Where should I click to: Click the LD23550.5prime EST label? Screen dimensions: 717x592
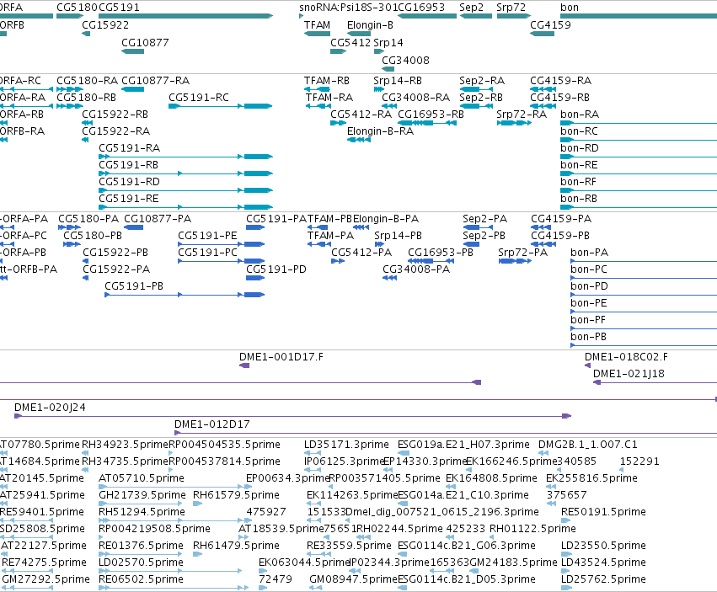tap(603, 546)
